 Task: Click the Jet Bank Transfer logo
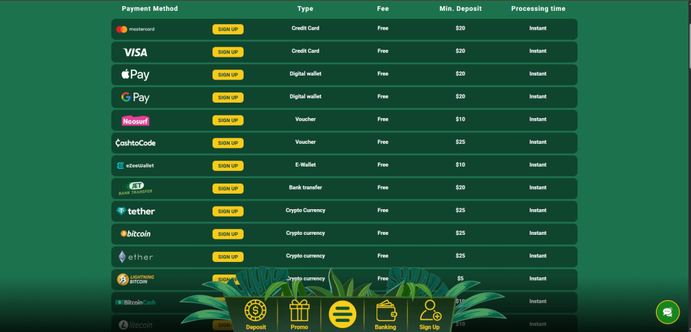135,188
